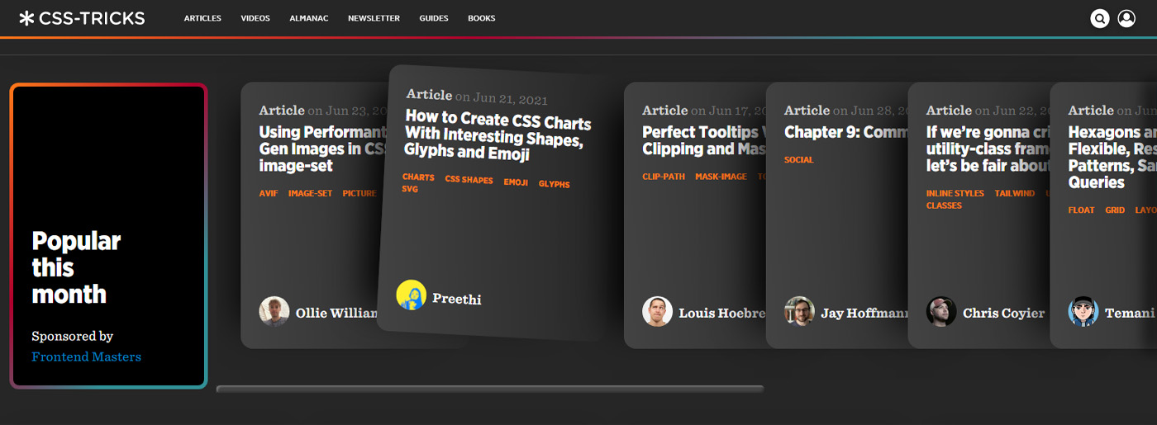Click the CSS-Tricks asterisk logo

27,18
